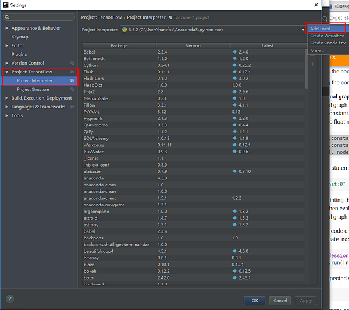The height and width of the screenshot is (310, 349).
Task: Sort by the Version column header
Action: click(x=193, y=45)
